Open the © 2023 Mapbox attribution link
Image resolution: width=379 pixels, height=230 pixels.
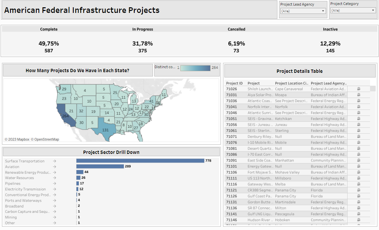17,139
